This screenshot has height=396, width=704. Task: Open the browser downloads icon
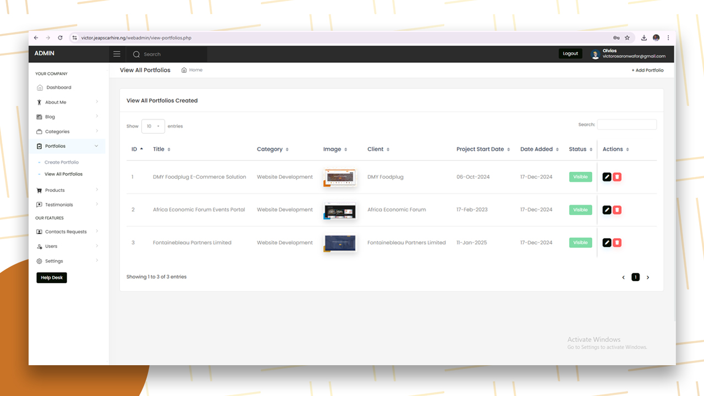click(x=644, y=38)
